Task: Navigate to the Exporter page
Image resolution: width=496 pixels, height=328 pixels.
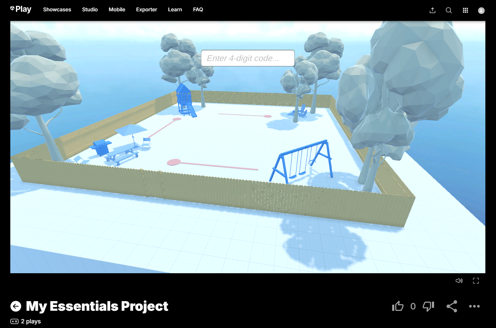Action: [x=147, y=10]
